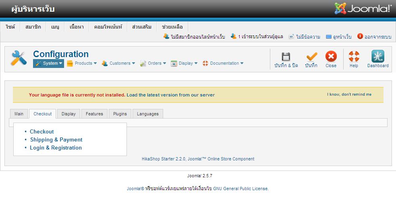The width and height of the screenshot is (396, 201).
Task: Click the messages envelope icon
Action: click(291, 37)
